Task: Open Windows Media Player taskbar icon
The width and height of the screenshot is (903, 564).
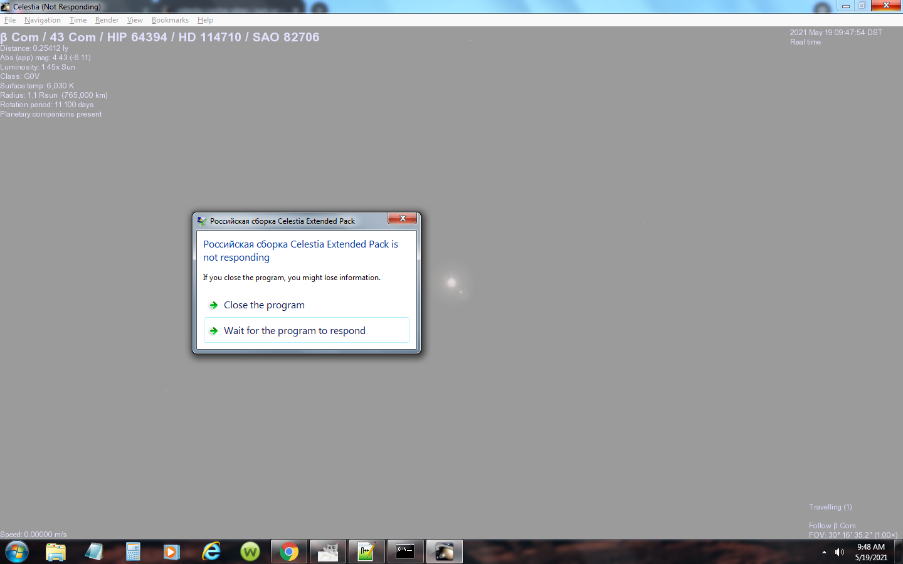Action: (x=171, y=552)
